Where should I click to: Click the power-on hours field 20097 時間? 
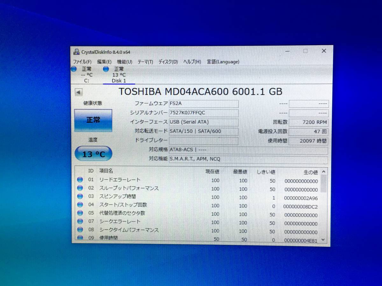pos(308,141)
